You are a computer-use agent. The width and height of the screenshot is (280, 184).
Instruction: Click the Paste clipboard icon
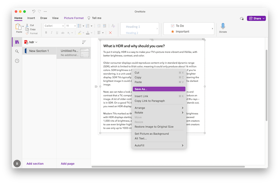(x=18, y=27)
